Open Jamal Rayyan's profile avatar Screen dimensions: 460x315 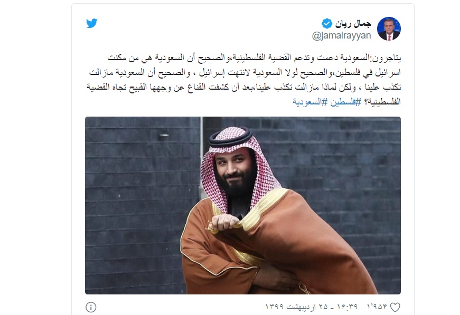coord(389,28)
